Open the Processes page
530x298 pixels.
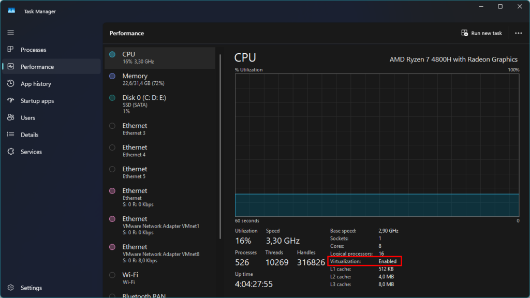pos(51,50)
